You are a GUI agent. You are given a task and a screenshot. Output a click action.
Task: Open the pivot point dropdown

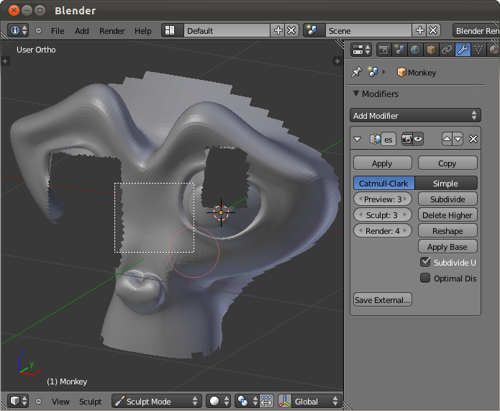point(247,401)
